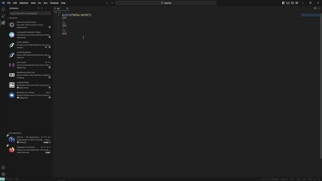Open the editor's More Actions ellipsis

click(x=318, y=9)
